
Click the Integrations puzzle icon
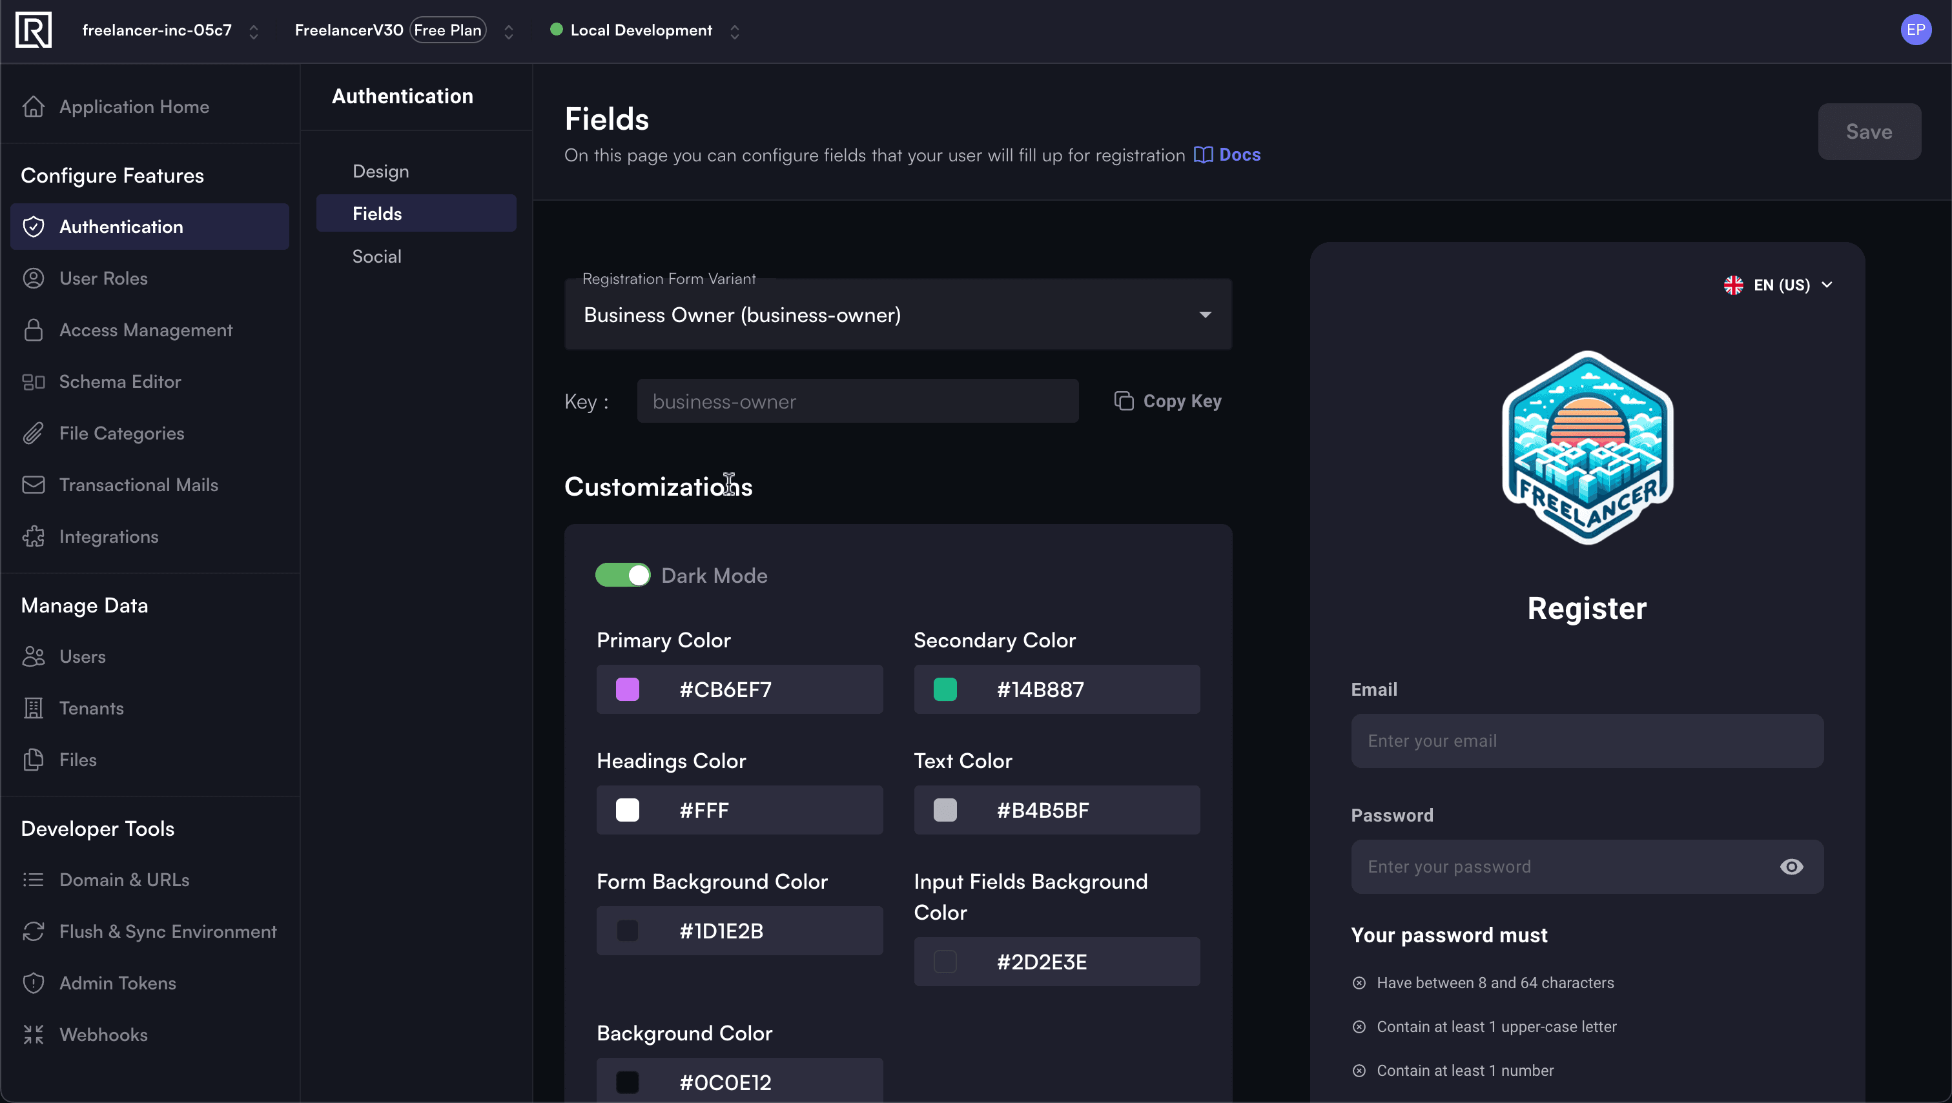pyautogui.click(x=34, y=536)
